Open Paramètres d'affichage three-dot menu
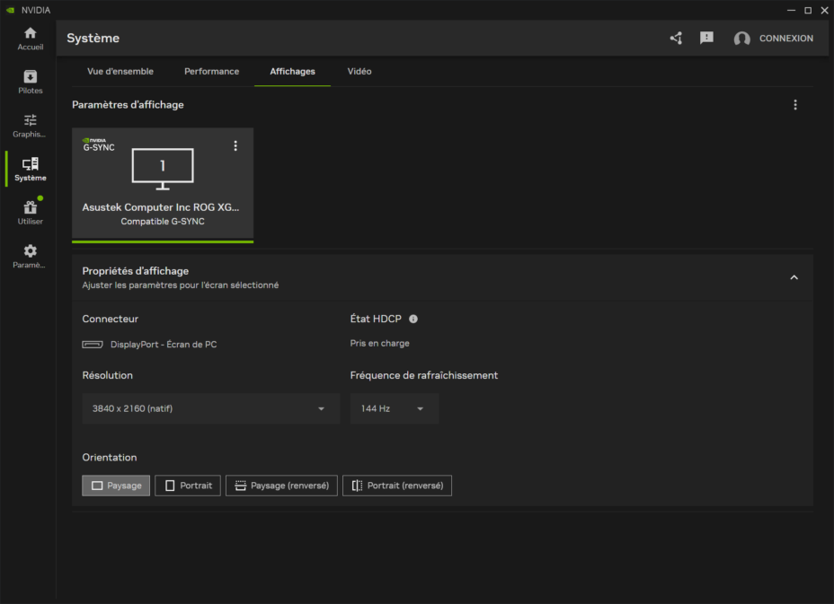834x604 pixels. point(795,105)
